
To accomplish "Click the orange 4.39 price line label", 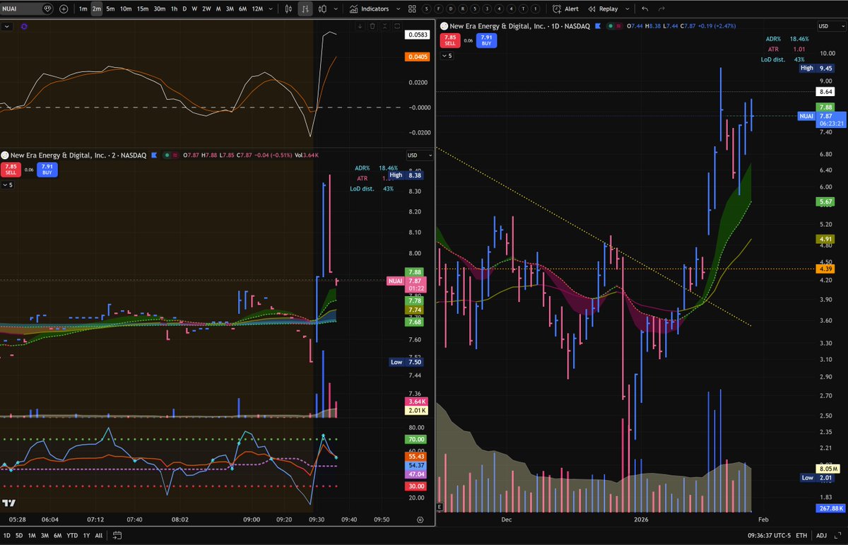I will (x=825, y=269).
